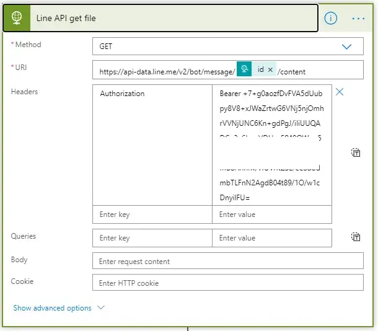Switch Queries to text mode
This screenshot has width=378, height=331.
click(x=356, y=237)
